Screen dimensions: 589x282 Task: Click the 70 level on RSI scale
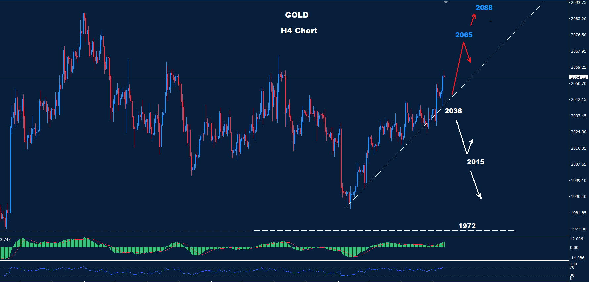tap(572, 267)
